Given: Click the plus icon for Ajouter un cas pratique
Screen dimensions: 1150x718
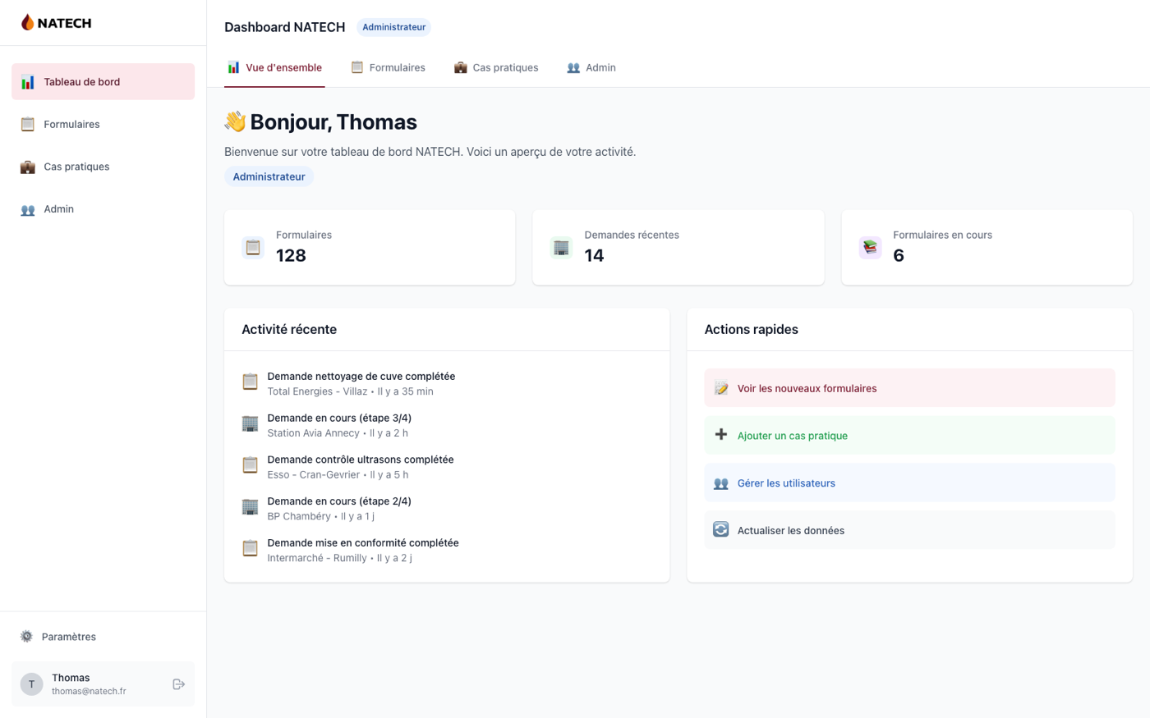Looking at the screenshot, I should 720,435.
